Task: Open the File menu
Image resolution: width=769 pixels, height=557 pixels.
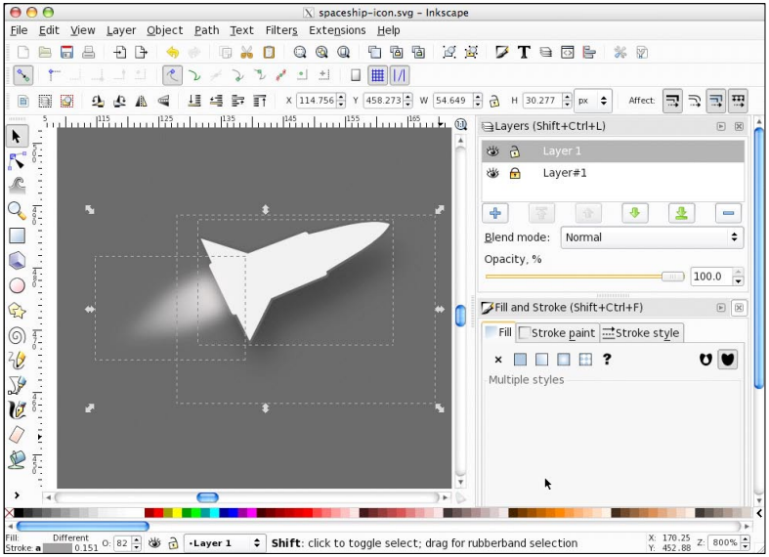Action: point(19,30)
